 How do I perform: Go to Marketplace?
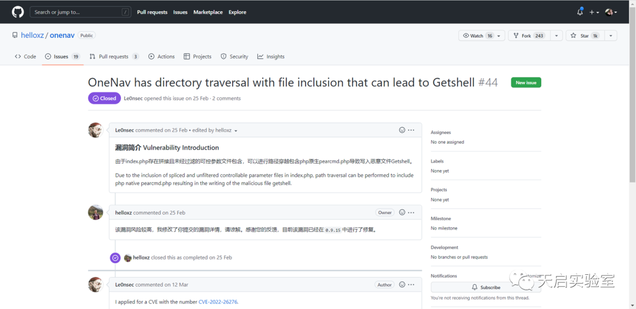pyautogui.click(x=208, y=12)
